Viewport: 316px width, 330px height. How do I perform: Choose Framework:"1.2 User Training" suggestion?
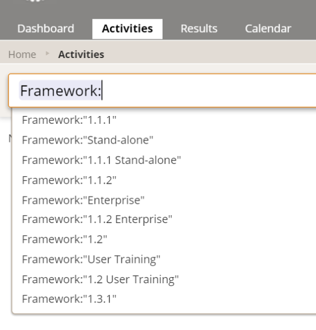pos(164,279)
